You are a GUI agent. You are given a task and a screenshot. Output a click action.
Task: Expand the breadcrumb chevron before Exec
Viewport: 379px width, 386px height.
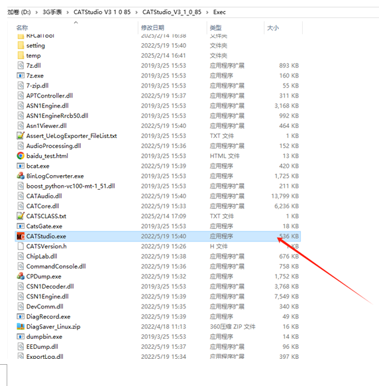click(207, 13)
